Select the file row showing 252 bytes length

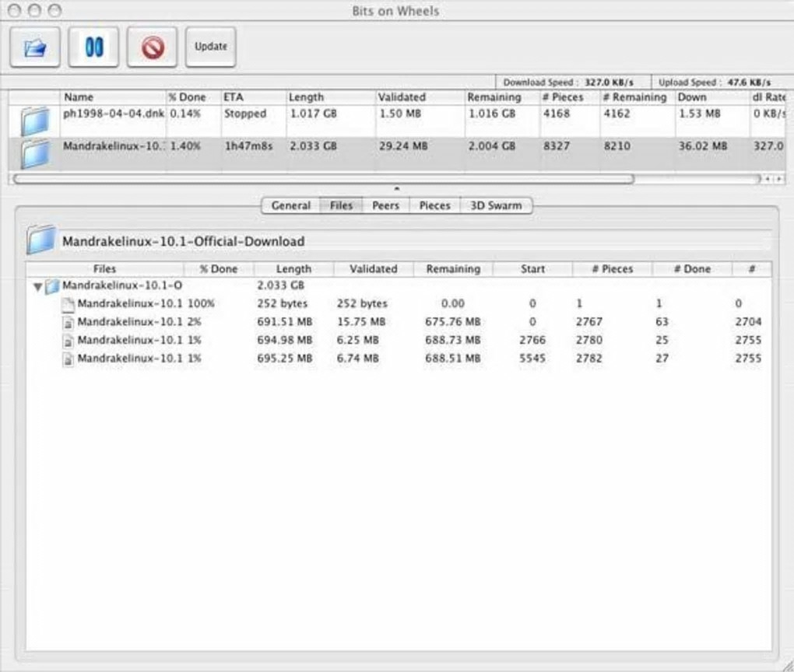pos(399,303)
